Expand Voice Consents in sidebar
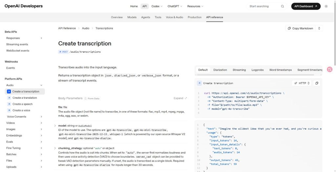 tap(41, 117)
